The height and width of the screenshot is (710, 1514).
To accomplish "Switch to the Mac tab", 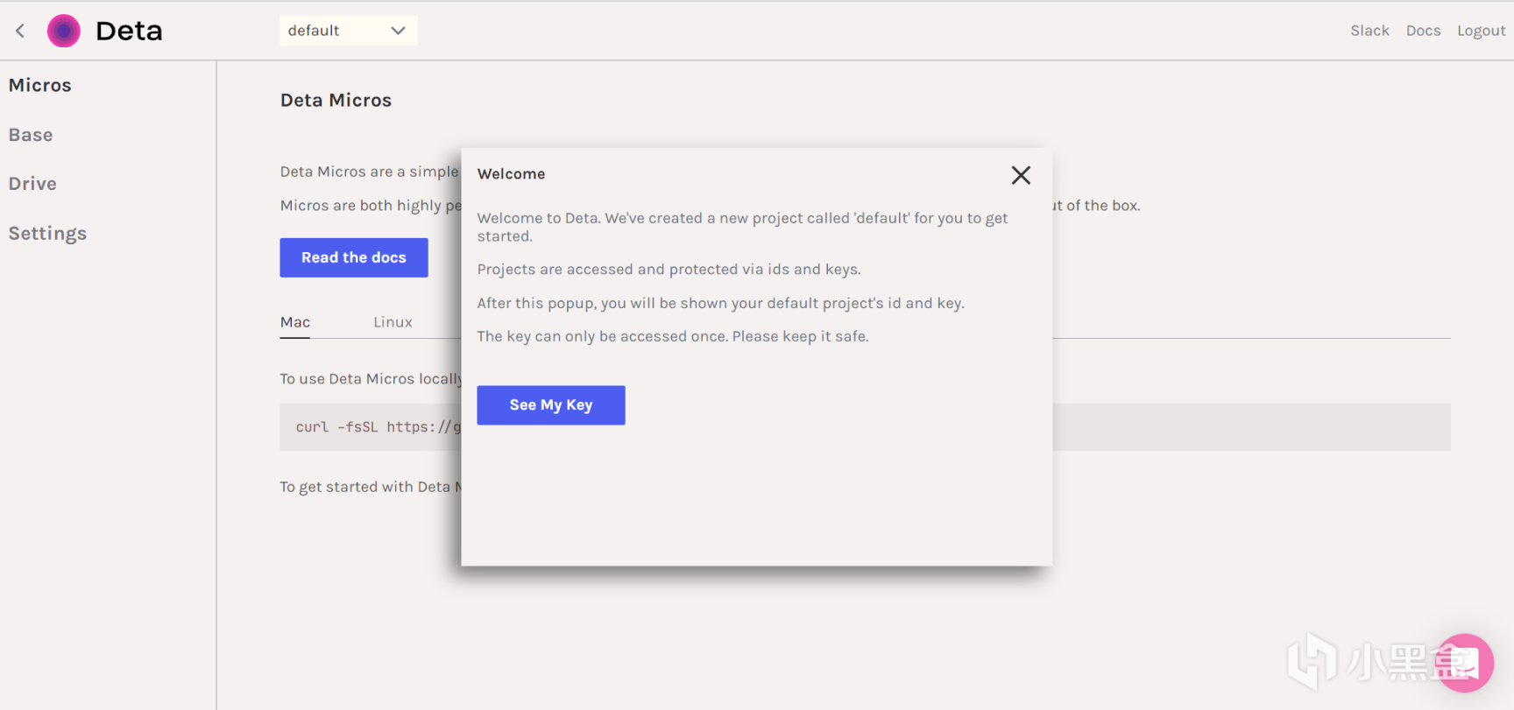I will click(295, 322).
